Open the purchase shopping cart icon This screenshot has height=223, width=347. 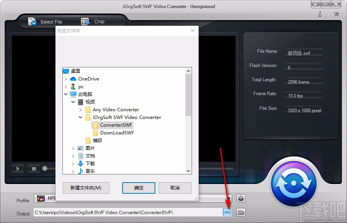point(336,14)
